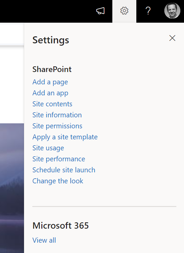The width and height of the screenshot is (184, 253).
Task: Click the purple mountain hero image
Action: [12, 188]
